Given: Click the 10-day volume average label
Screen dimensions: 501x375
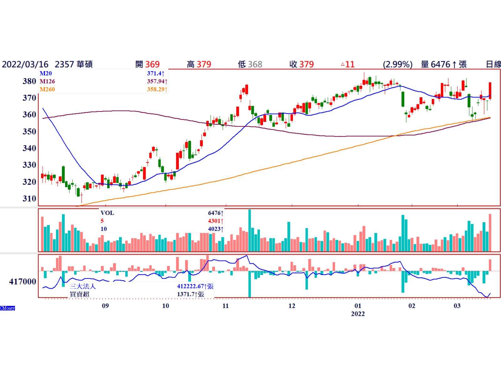Looking at the screenshot, I should (104, 229).
